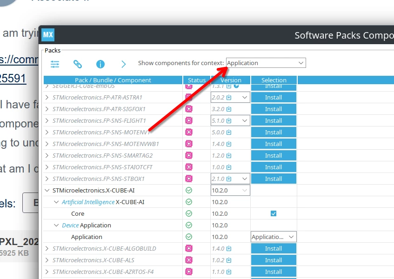
Task: Install the FP-SNS-SMARTAG2 pack
Action: pos(274,155)
